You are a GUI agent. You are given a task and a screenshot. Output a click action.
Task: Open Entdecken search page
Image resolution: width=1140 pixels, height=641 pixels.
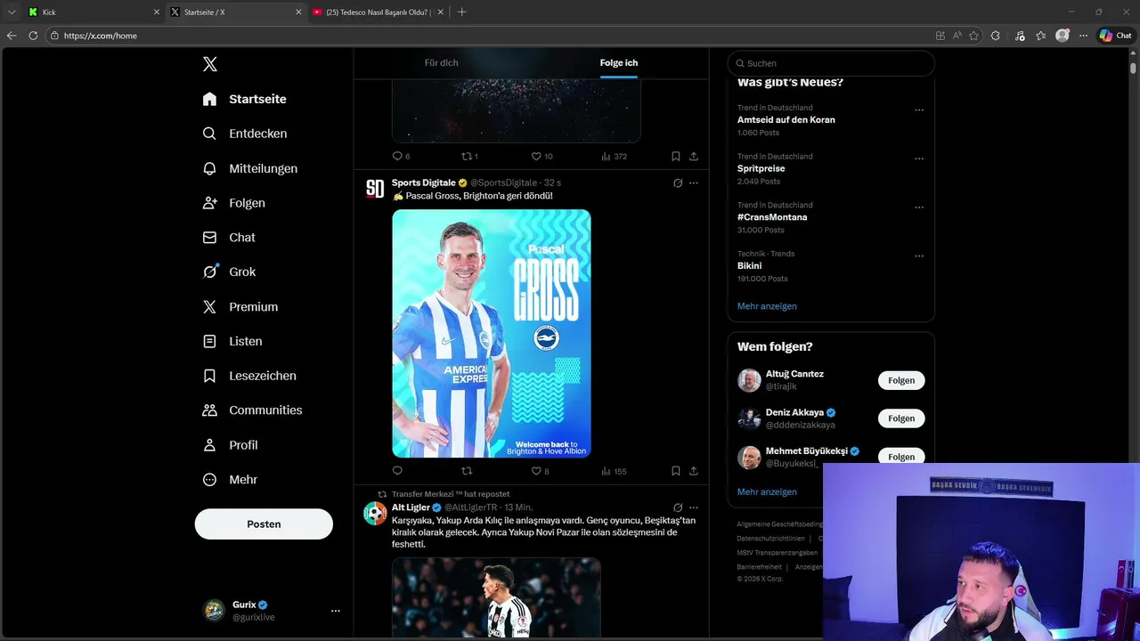pos(245,134)
